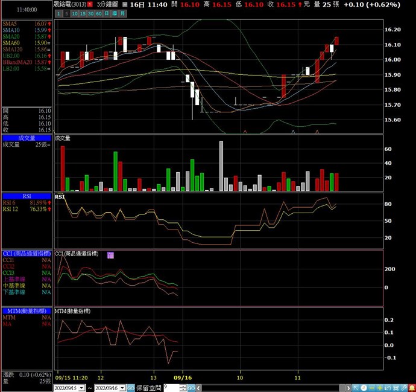This screenshot has height=392, width=416.
Task: Click the CCI indicator settings icon
Action: pyautogui.click(x=110, y=255)
